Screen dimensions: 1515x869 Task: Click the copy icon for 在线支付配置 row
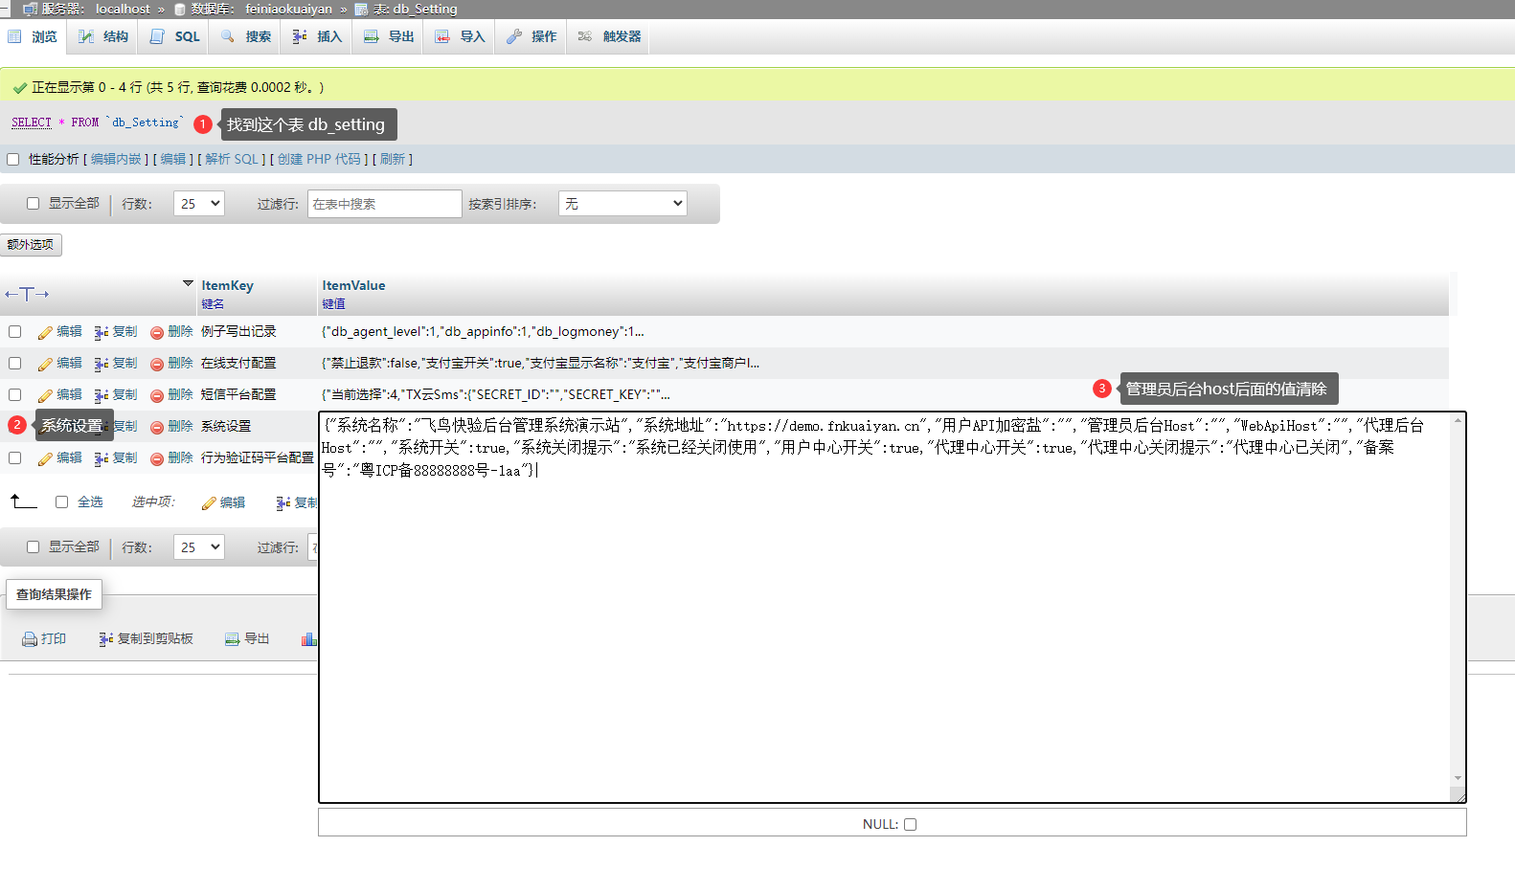[x=102, y=364]
